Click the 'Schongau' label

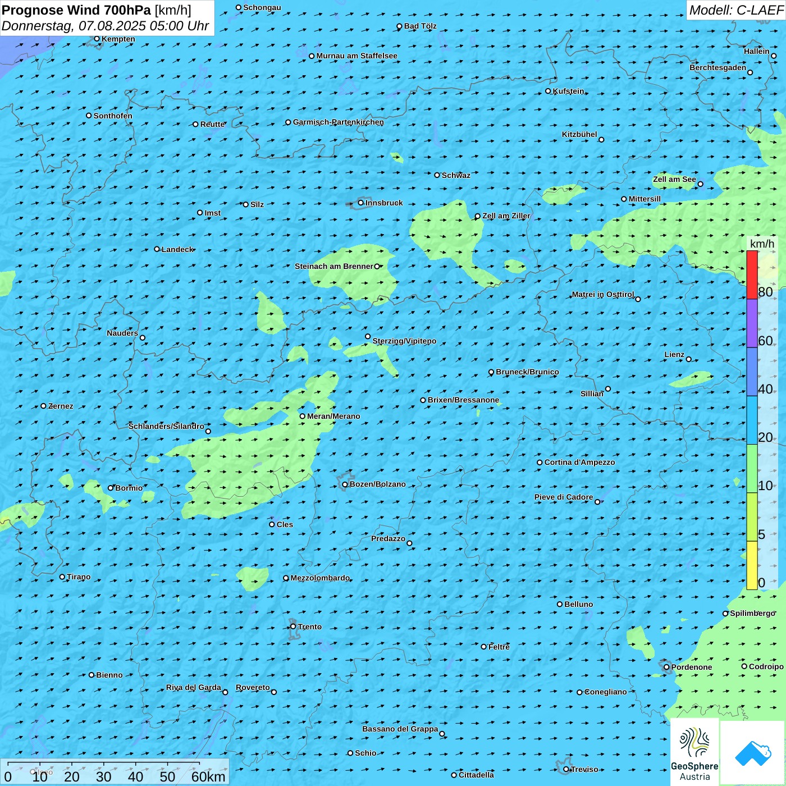[262, 7]
